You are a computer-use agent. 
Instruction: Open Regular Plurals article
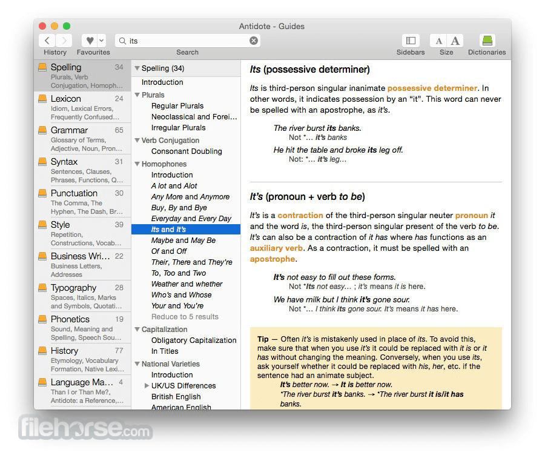coord(177,106)
